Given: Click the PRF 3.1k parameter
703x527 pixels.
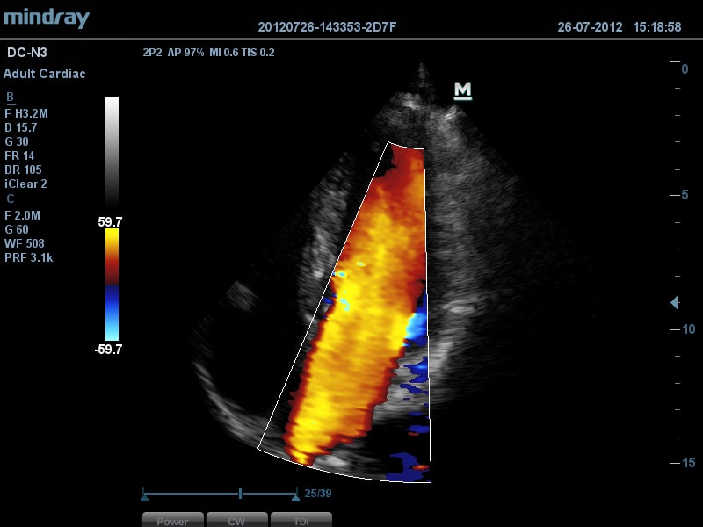Looking at the screenshot, I should [28, 257].
